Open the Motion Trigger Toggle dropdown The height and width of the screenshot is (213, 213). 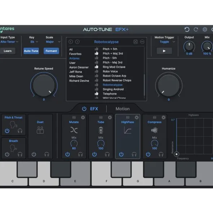pyautogui.click(x=167, y=42)
